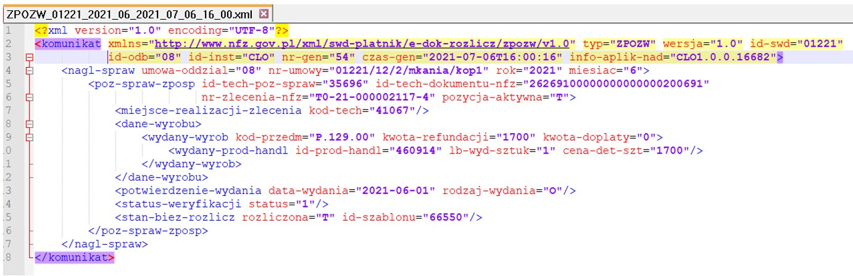Collapse the dane-wyrobu element fold marker
This screenshot has height=276, width=853.
point(28,124)
